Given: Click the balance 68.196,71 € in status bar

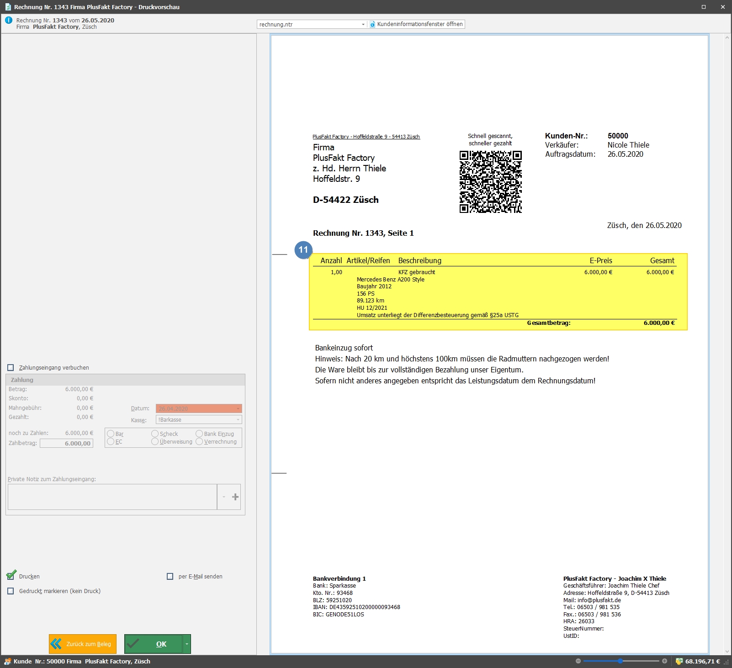Looking at the screenshot, I should coord(702,661).
